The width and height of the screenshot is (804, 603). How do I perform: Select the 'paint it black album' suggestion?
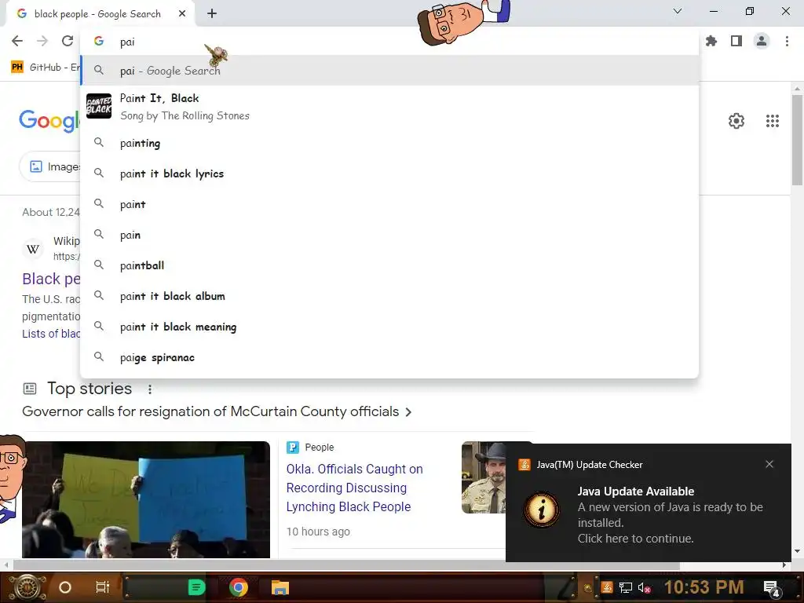coord(389,296)
